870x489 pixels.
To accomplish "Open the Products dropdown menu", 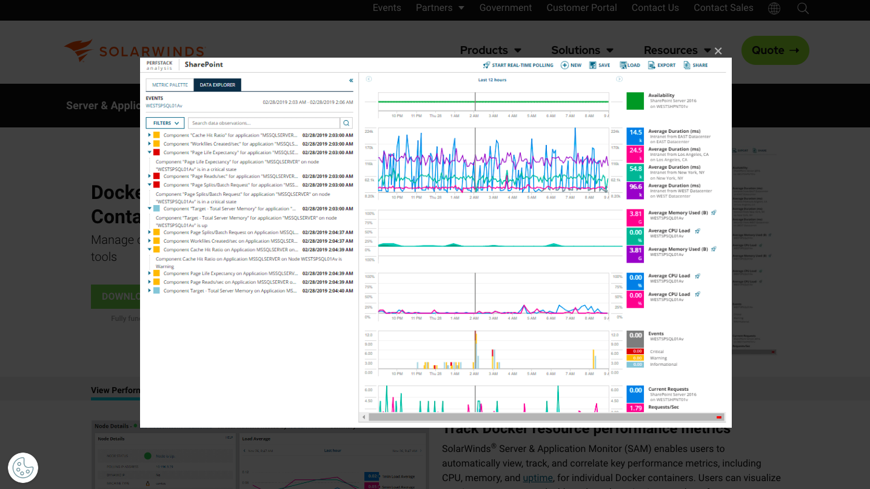I will (x=490, y=50).
